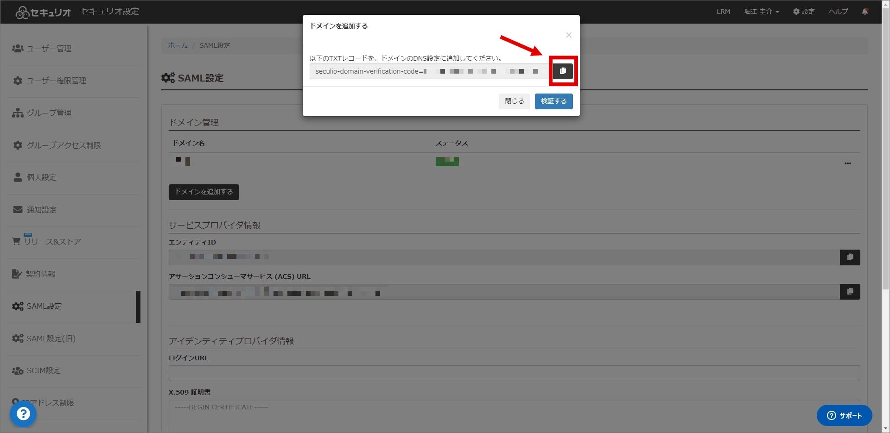Click the ユーザー管理 users icon
This screenshot has width=890, height=433.
18,48
